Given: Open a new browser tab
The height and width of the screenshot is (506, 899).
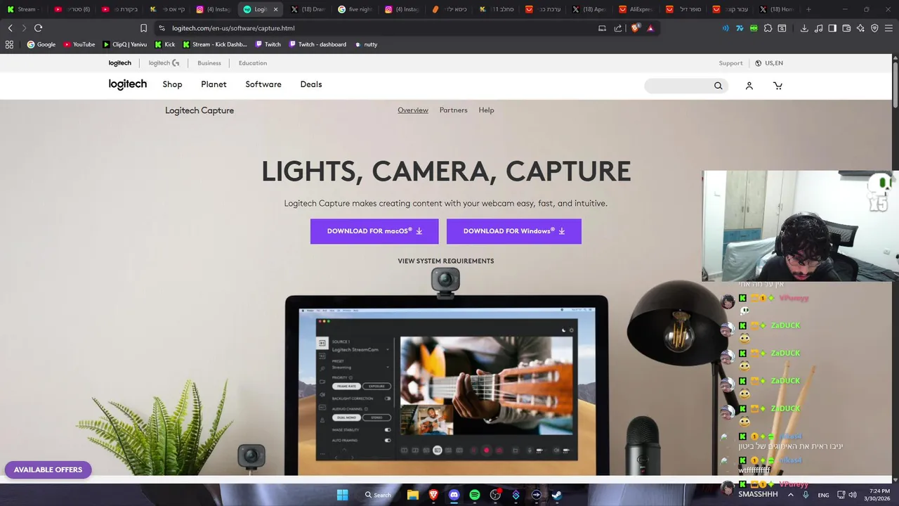Looking at the screenshot, I should [x=808, y=9].
